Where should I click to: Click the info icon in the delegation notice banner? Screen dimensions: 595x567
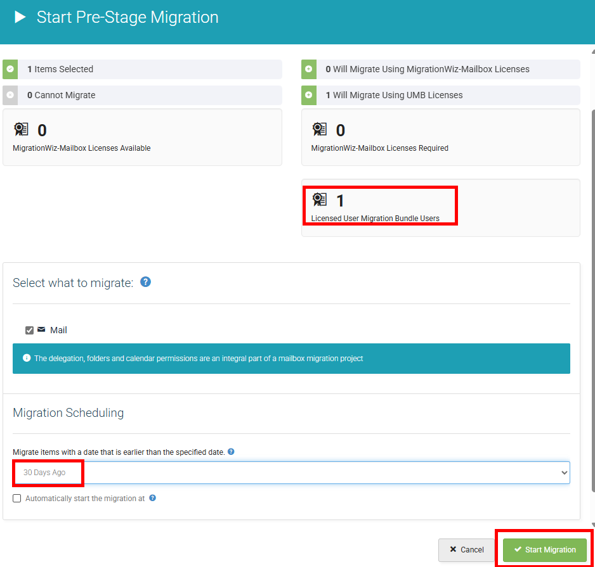pyautogui.click(x=27, y=358)
